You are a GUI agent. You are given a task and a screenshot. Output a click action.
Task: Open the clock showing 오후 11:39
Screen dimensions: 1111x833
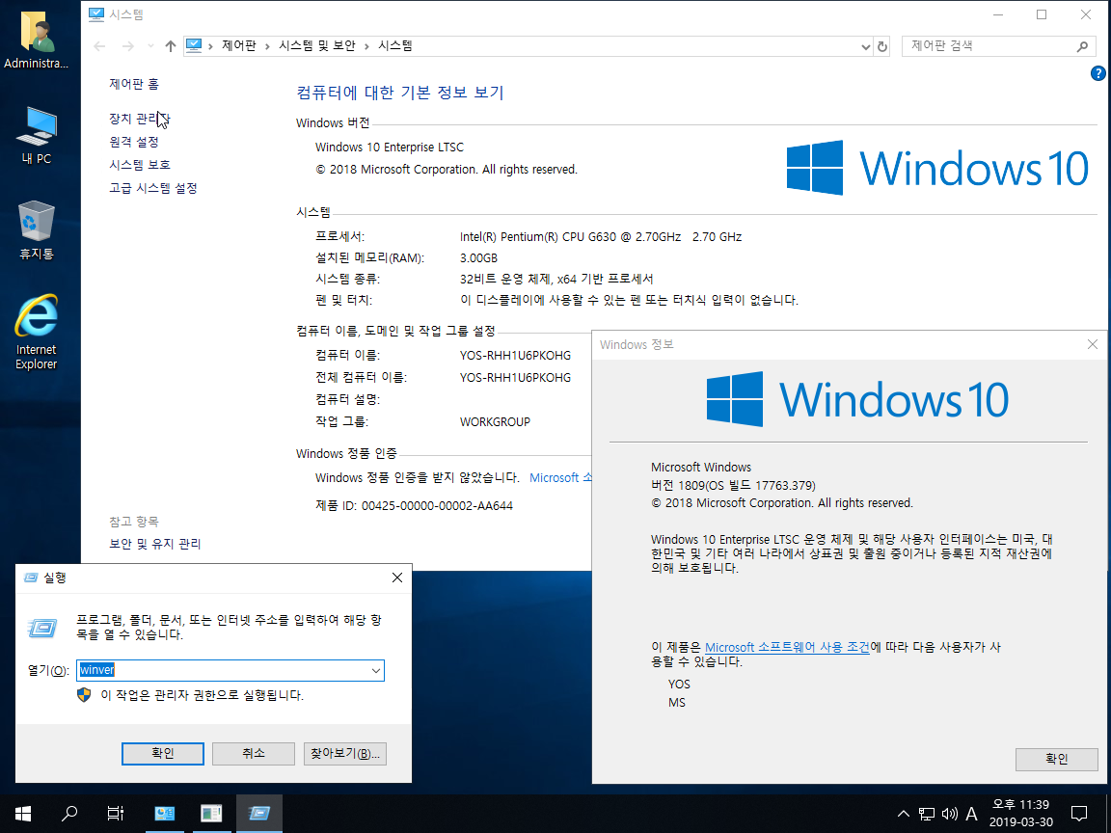[x=1020, y=813]
